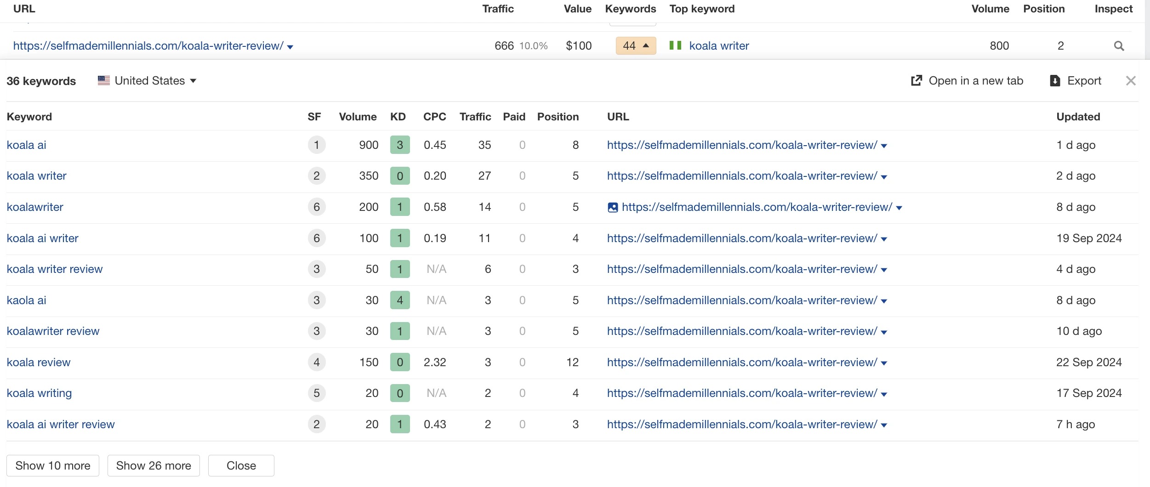The image size is (1150, 487).
Task: Click SF badge 4 in koala review row
Action: [317, 362]
